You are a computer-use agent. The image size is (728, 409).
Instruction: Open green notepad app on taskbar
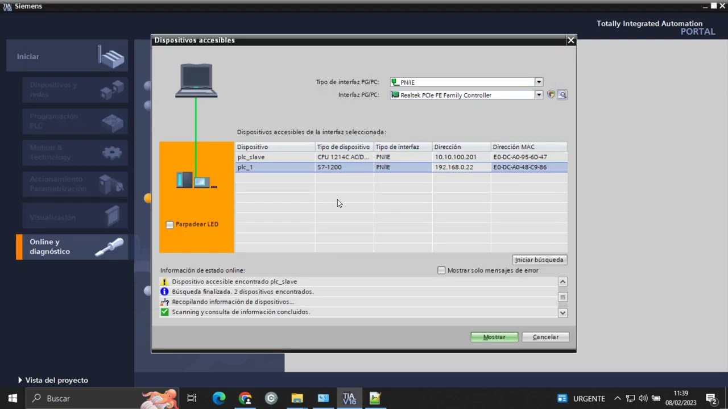375,398
